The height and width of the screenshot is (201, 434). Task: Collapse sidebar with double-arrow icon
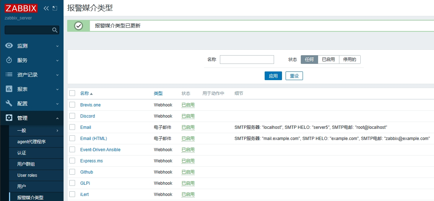[46, 8]
